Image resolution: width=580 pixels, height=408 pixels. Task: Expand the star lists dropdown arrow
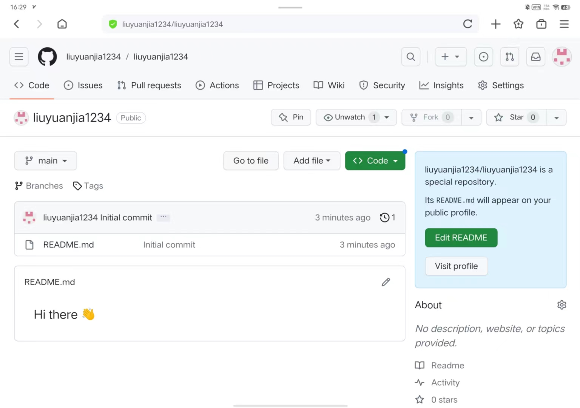[x=557, y=117]
